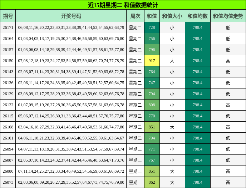Screen dimensions: 246x188
Task: Click the 和值大小 column header
Action: (x=172, y=16)
